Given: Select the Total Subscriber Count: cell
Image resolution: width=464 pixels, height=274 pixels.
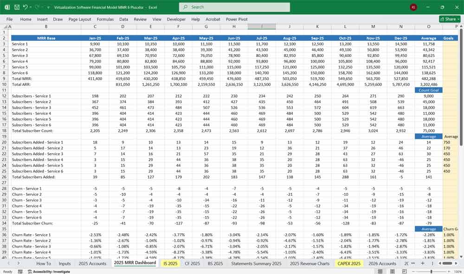Looking at the screenshot, I should pyautogui.click(x=46, y=131).
